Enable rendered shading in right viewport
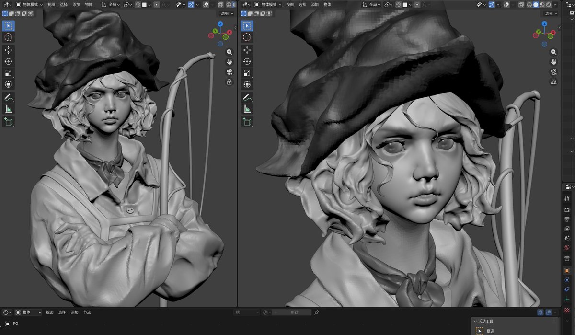575x335 pixels. pos(549,4)
